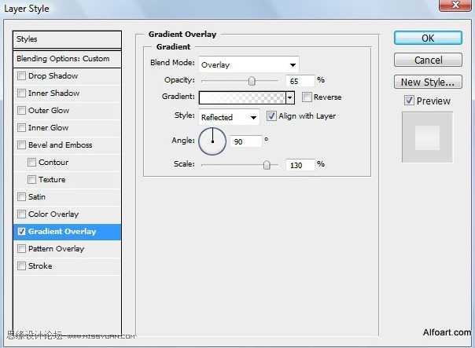The image size is (475, 348).
Task: Open the Blend Mode dropdown
Action: pyautogui.click(x=249, y=64)
